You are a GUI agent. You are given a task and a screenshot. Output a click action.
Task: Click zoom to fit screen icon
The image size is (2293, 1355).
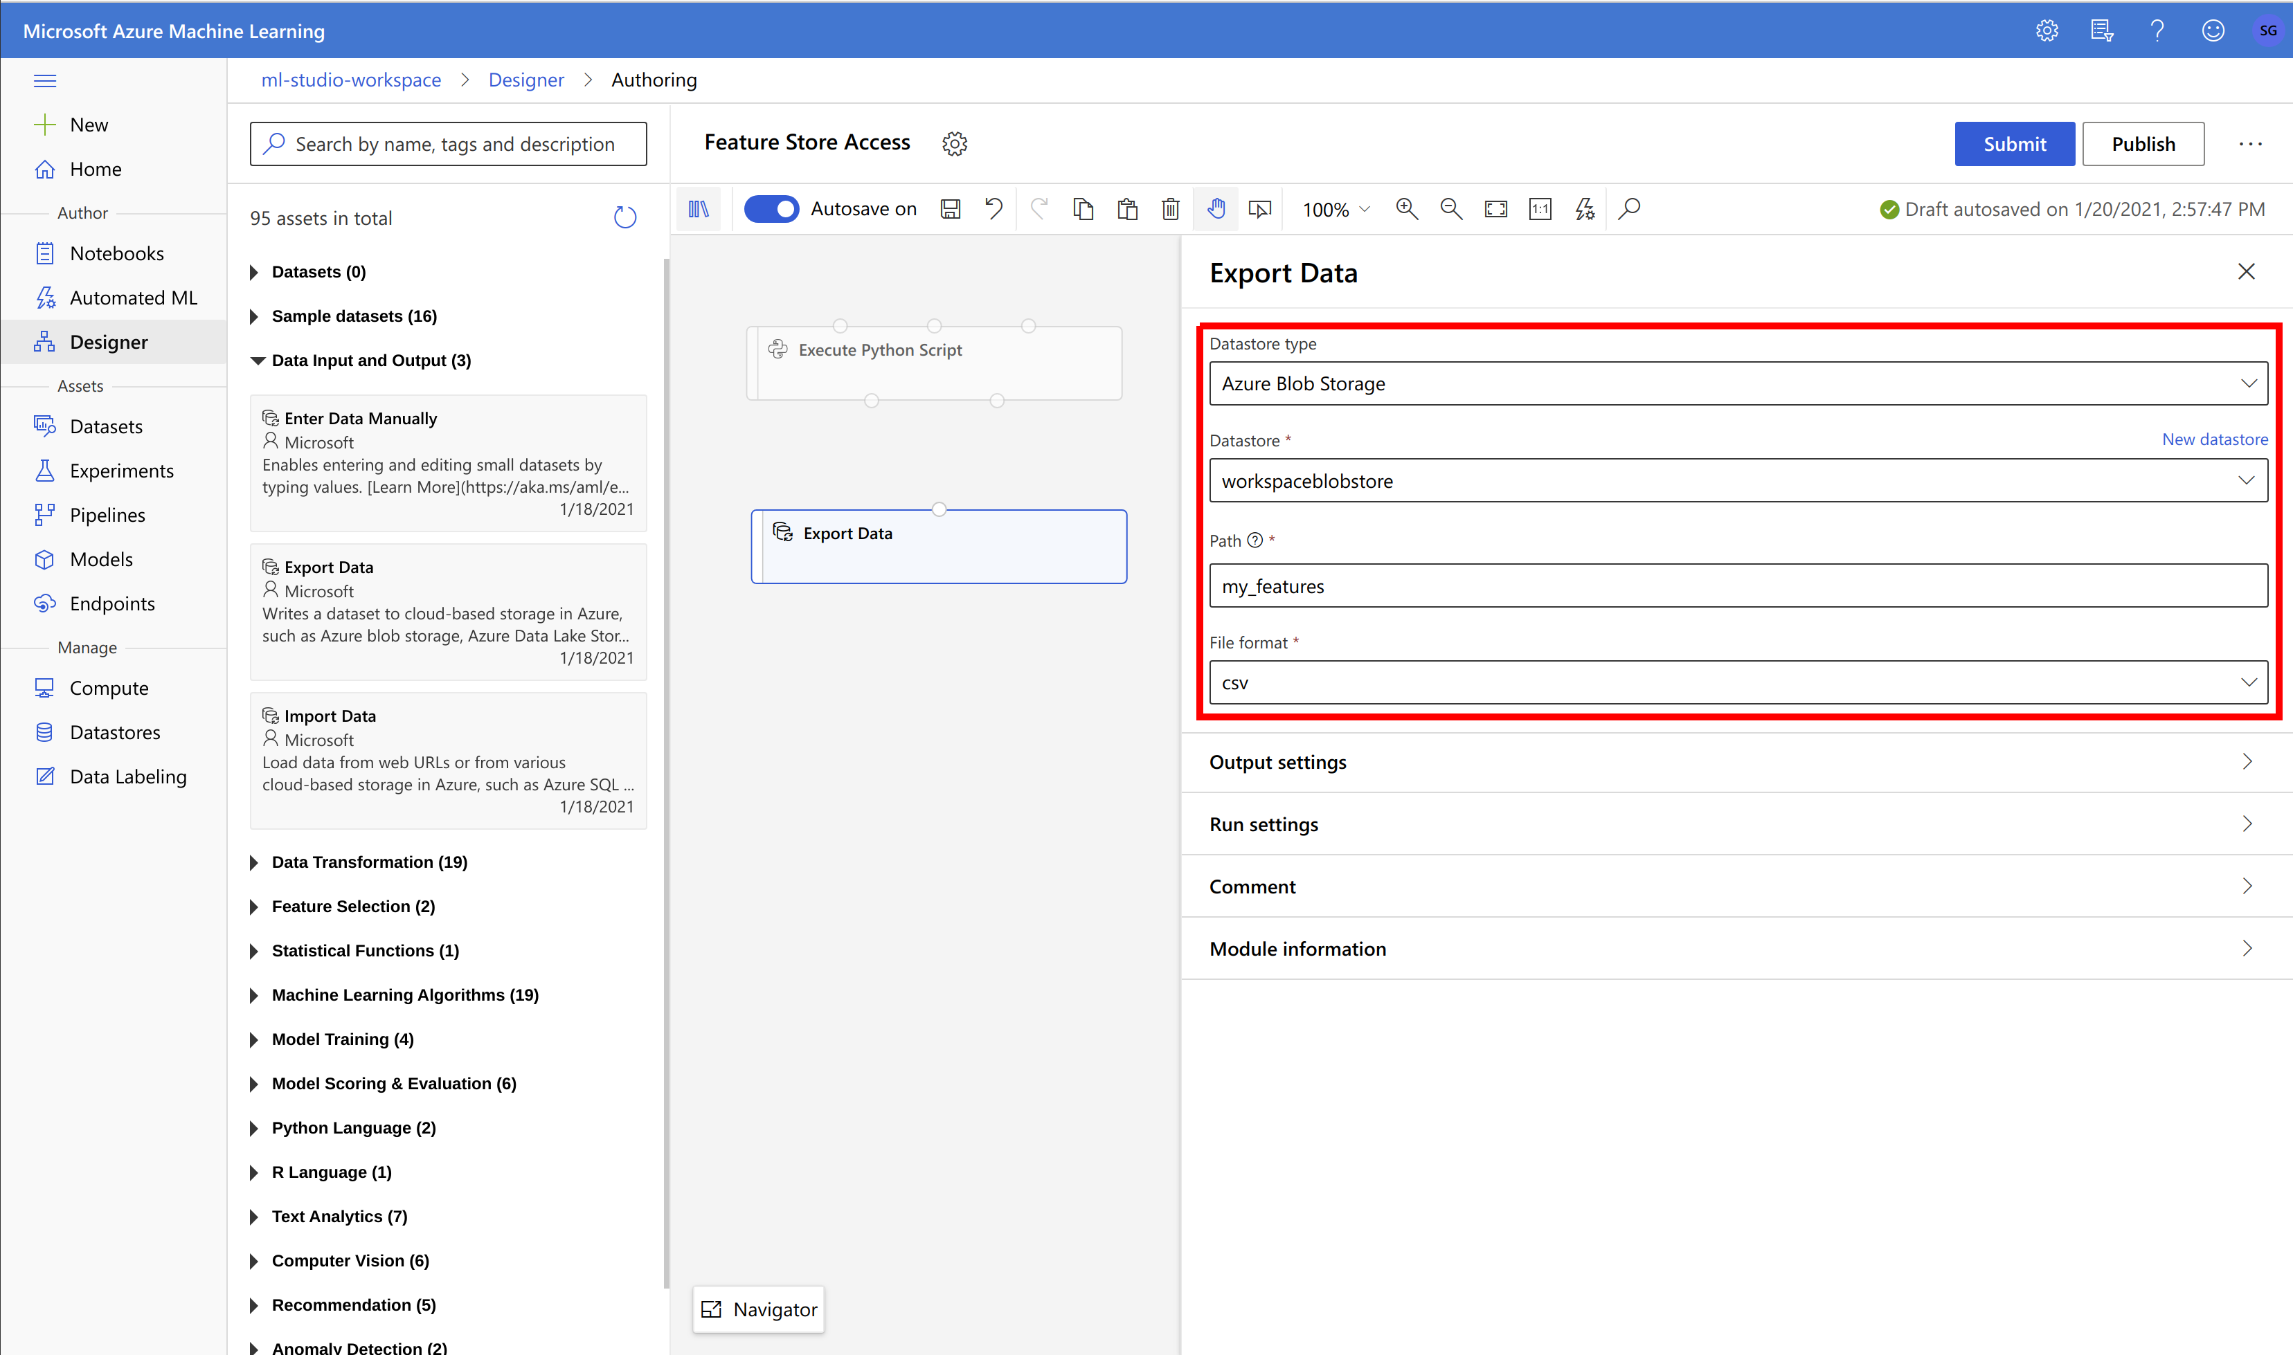coord(1495,209)
